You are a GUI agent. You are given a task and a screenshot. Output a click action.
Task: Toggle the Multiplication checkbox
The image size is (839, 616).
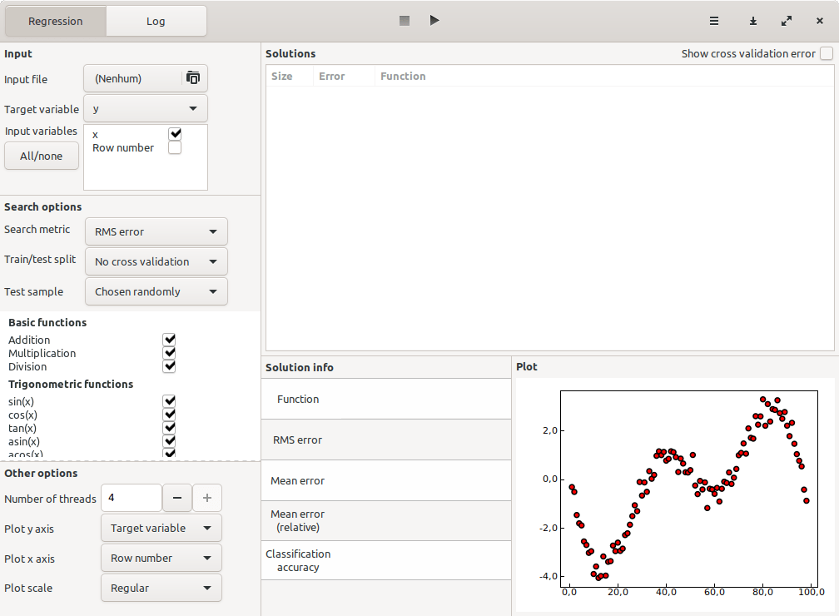(x=170, y=353)
